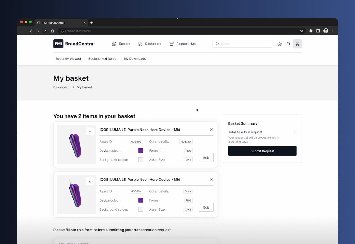Click the Submit Request button
The width and height of the screenshot is (355, 244).
pos(262,151)
